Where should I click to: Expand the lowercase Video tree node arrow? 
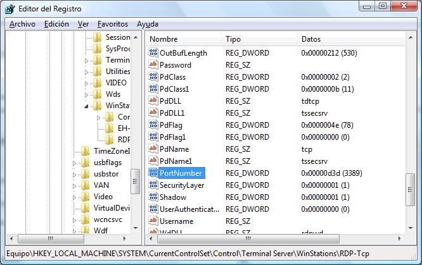75,197
